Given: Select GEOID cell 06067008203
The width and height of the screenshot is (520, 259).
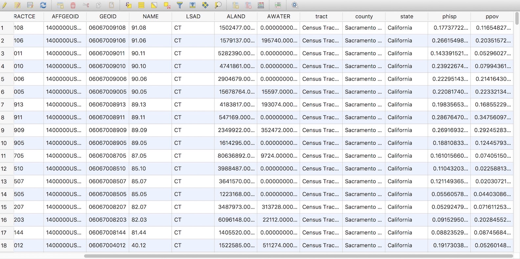Looking at the screenshot, I should [108, 220].
